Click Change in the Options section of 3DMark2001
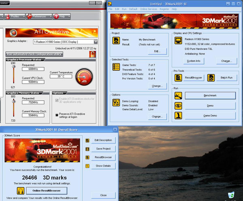Viewport: 243px width, 201px height. pos(157,116)
